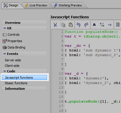This screenshot has width=121, height=113.
Task: Click the Indent code icon
Action: [x=118, y=25]
